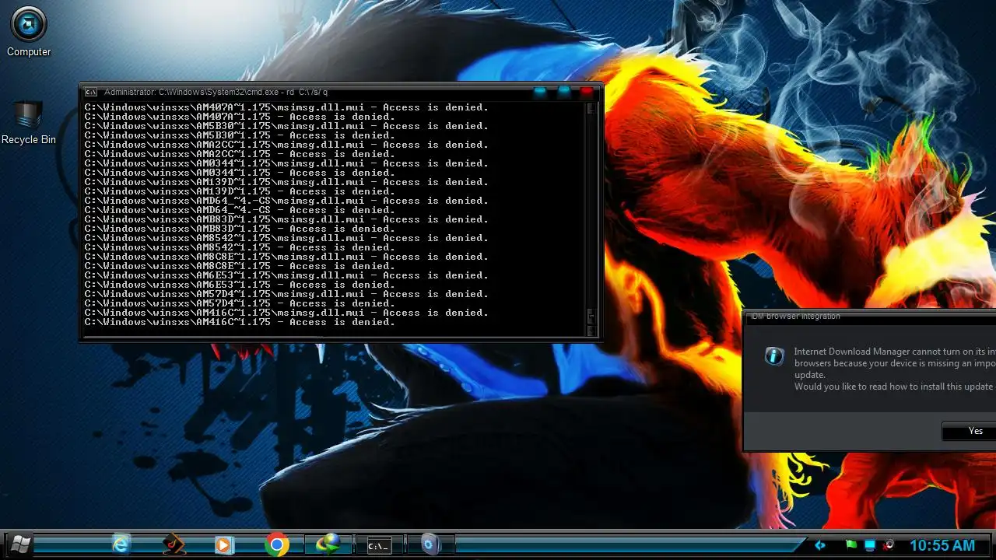Click line 'AMD64_~4.-CS - Access is denied.'
Viewport: 996px width, 560px height.
tap(240, 210)
